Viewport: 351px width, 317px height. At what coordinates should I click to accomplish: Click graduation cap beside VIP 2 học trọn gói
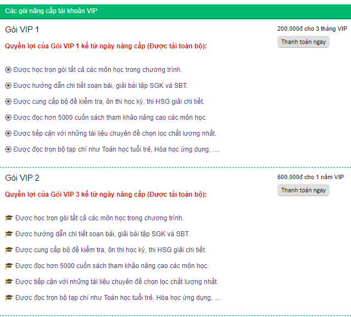pos(9,218)
